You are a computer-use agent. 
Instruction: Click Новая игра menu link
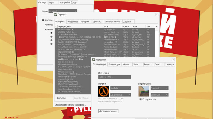[x=11, y=117]
